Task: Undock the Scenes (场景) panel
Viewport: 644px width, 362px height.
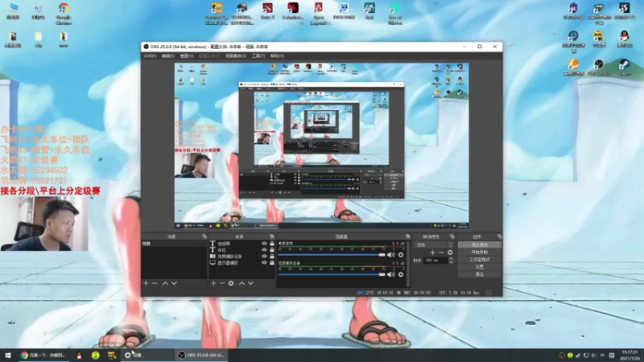Action: (204, 237)
